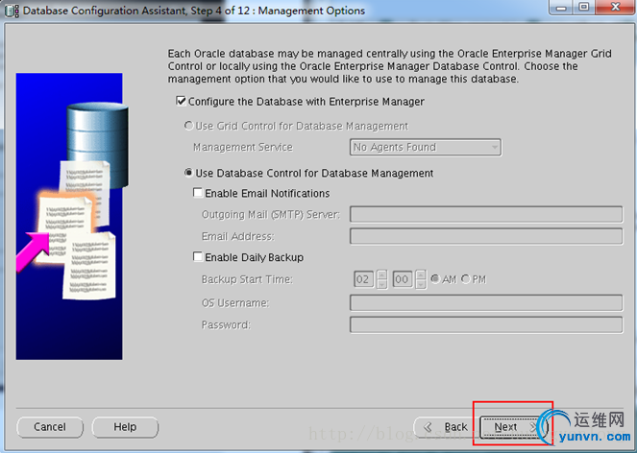The height and width of the screenshot is (453, 637).
Task: Decrease backup minute with down arrow
Action: 421,284
